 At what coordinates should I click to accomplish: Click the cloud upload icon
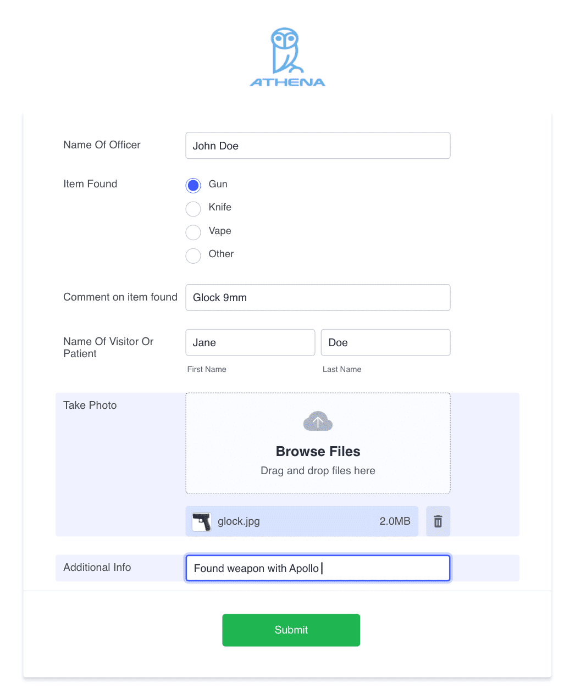point(318,421)
